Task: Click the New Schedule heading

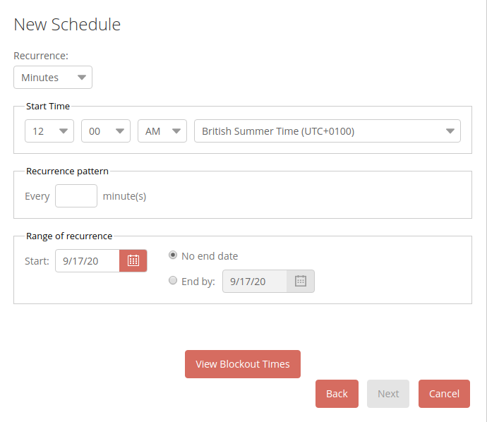Action: click(67, 25)
